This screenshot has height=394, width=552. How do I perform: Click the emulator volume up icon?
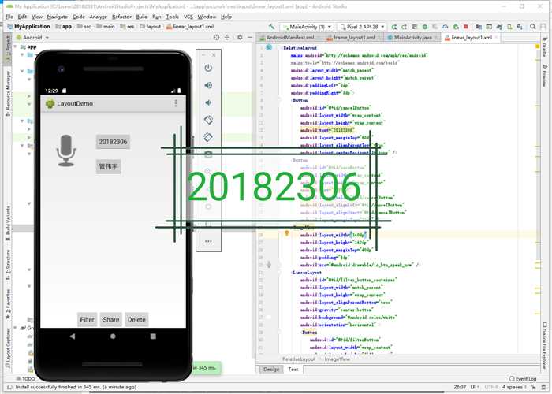coord(208,85)
